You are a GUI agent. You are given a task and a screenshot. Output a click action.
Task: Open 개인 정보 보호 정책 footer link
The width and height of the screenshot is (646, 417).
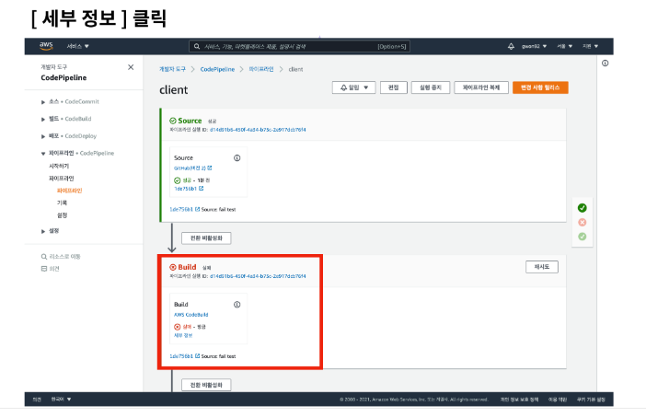pyautogui.click(x=519, y=400)
